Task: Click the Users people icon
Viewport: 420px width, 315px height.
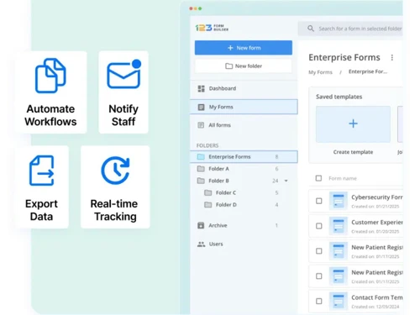Action: point(201,244)
